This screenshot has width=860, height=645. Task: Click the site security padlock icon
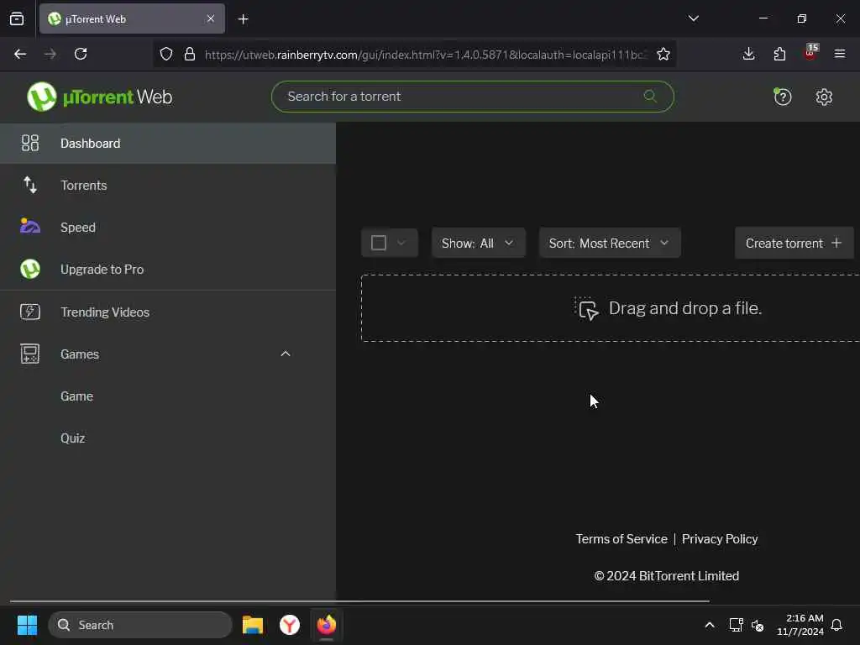[190, 54]
